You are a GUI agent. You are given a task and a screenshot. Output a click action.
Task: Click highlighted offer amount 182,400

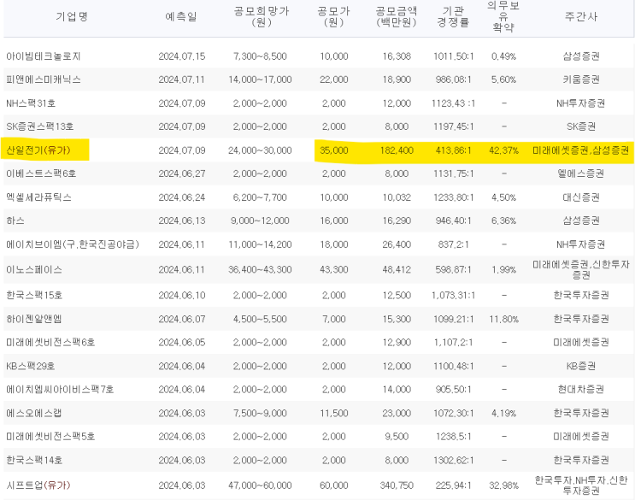(397, 150)
